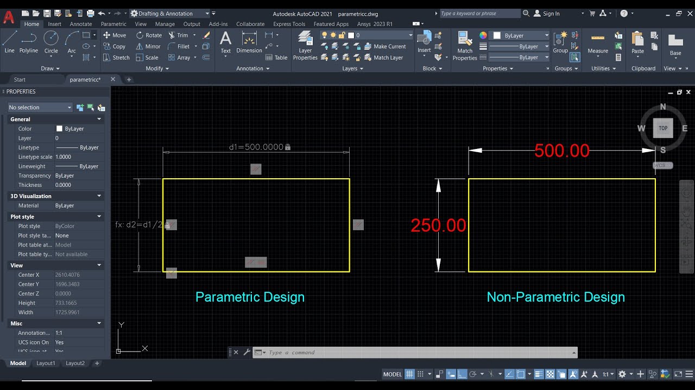Click the Fillet tool

(179, 47)
